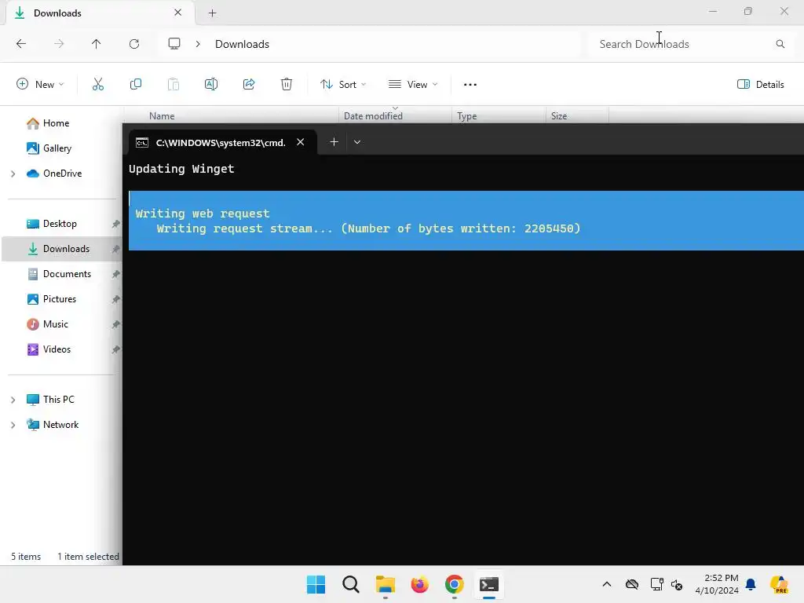
Task: Launch Chrome from the taskbar
Action: point(455,584)
